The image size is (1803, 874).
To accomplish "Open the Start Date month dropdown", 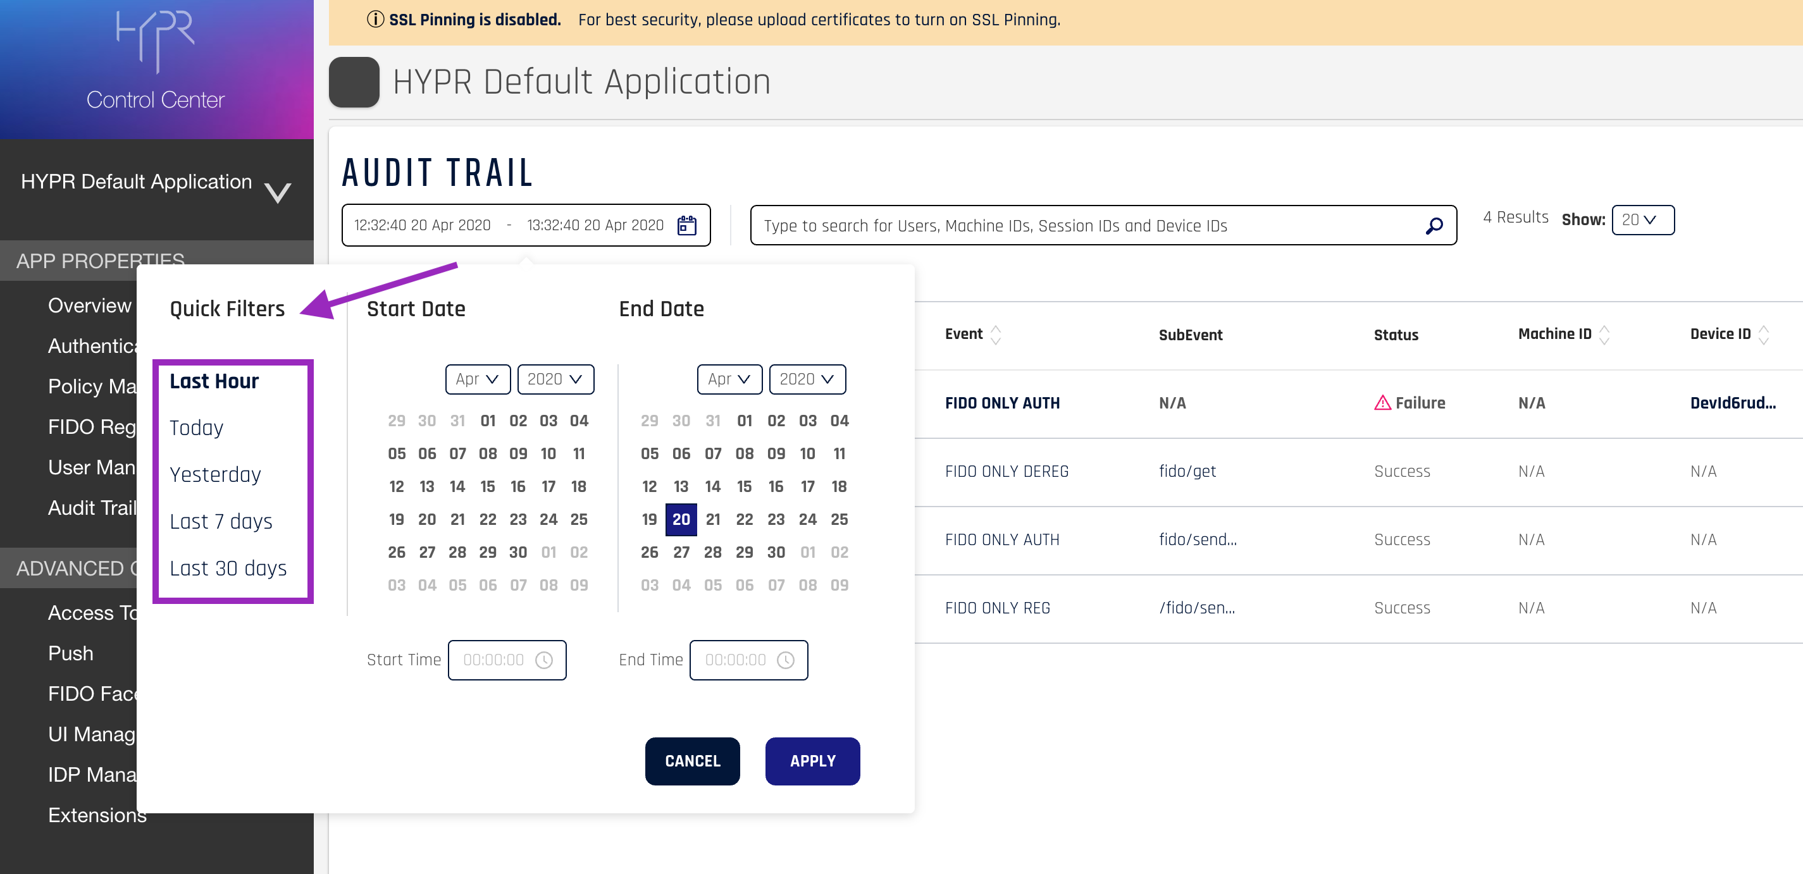I will (x=478, y=379).
